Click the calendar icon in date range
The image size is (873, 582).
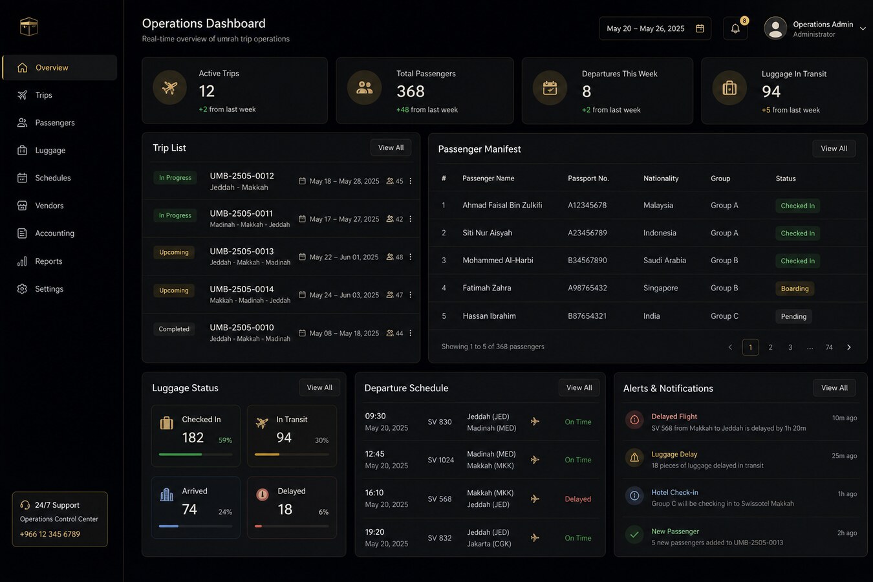click(x=700, y=28)
